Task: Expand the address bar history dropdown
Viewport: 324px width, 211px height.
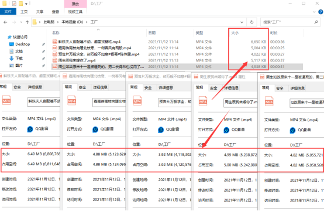Action: pos(242,22)
